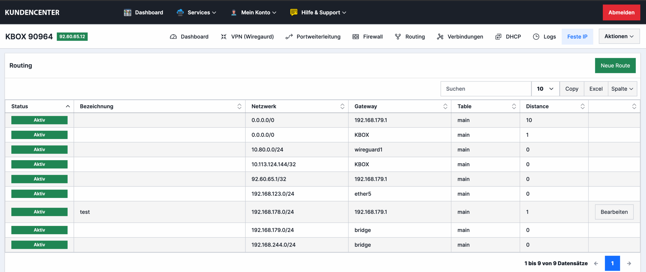Focus the Suchen search field

pos(486,89)
